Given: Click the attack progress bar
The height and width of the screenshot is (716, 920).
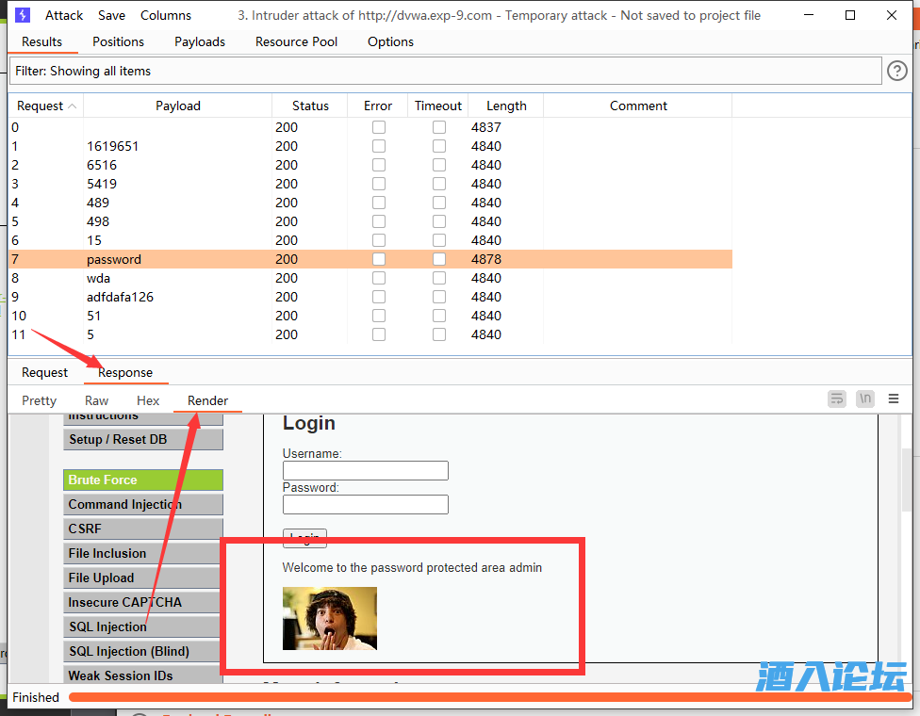Looking at the screenshot, I should (x=488, y=697).
